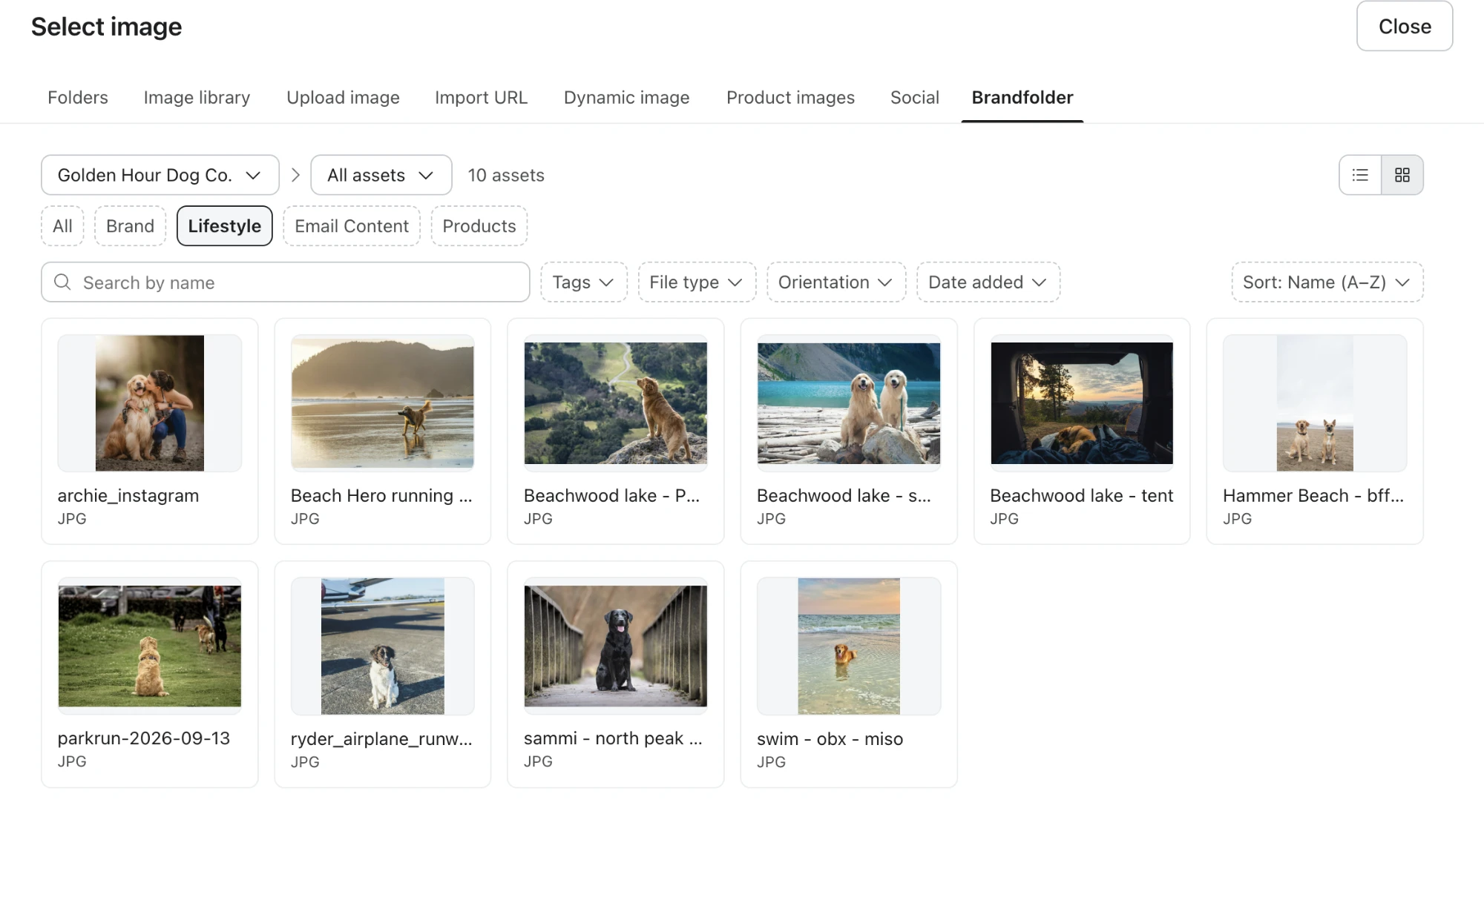Click the '10 assets' count text
This screenshot has width=1484, height=917.
click(x=506, y=175)
